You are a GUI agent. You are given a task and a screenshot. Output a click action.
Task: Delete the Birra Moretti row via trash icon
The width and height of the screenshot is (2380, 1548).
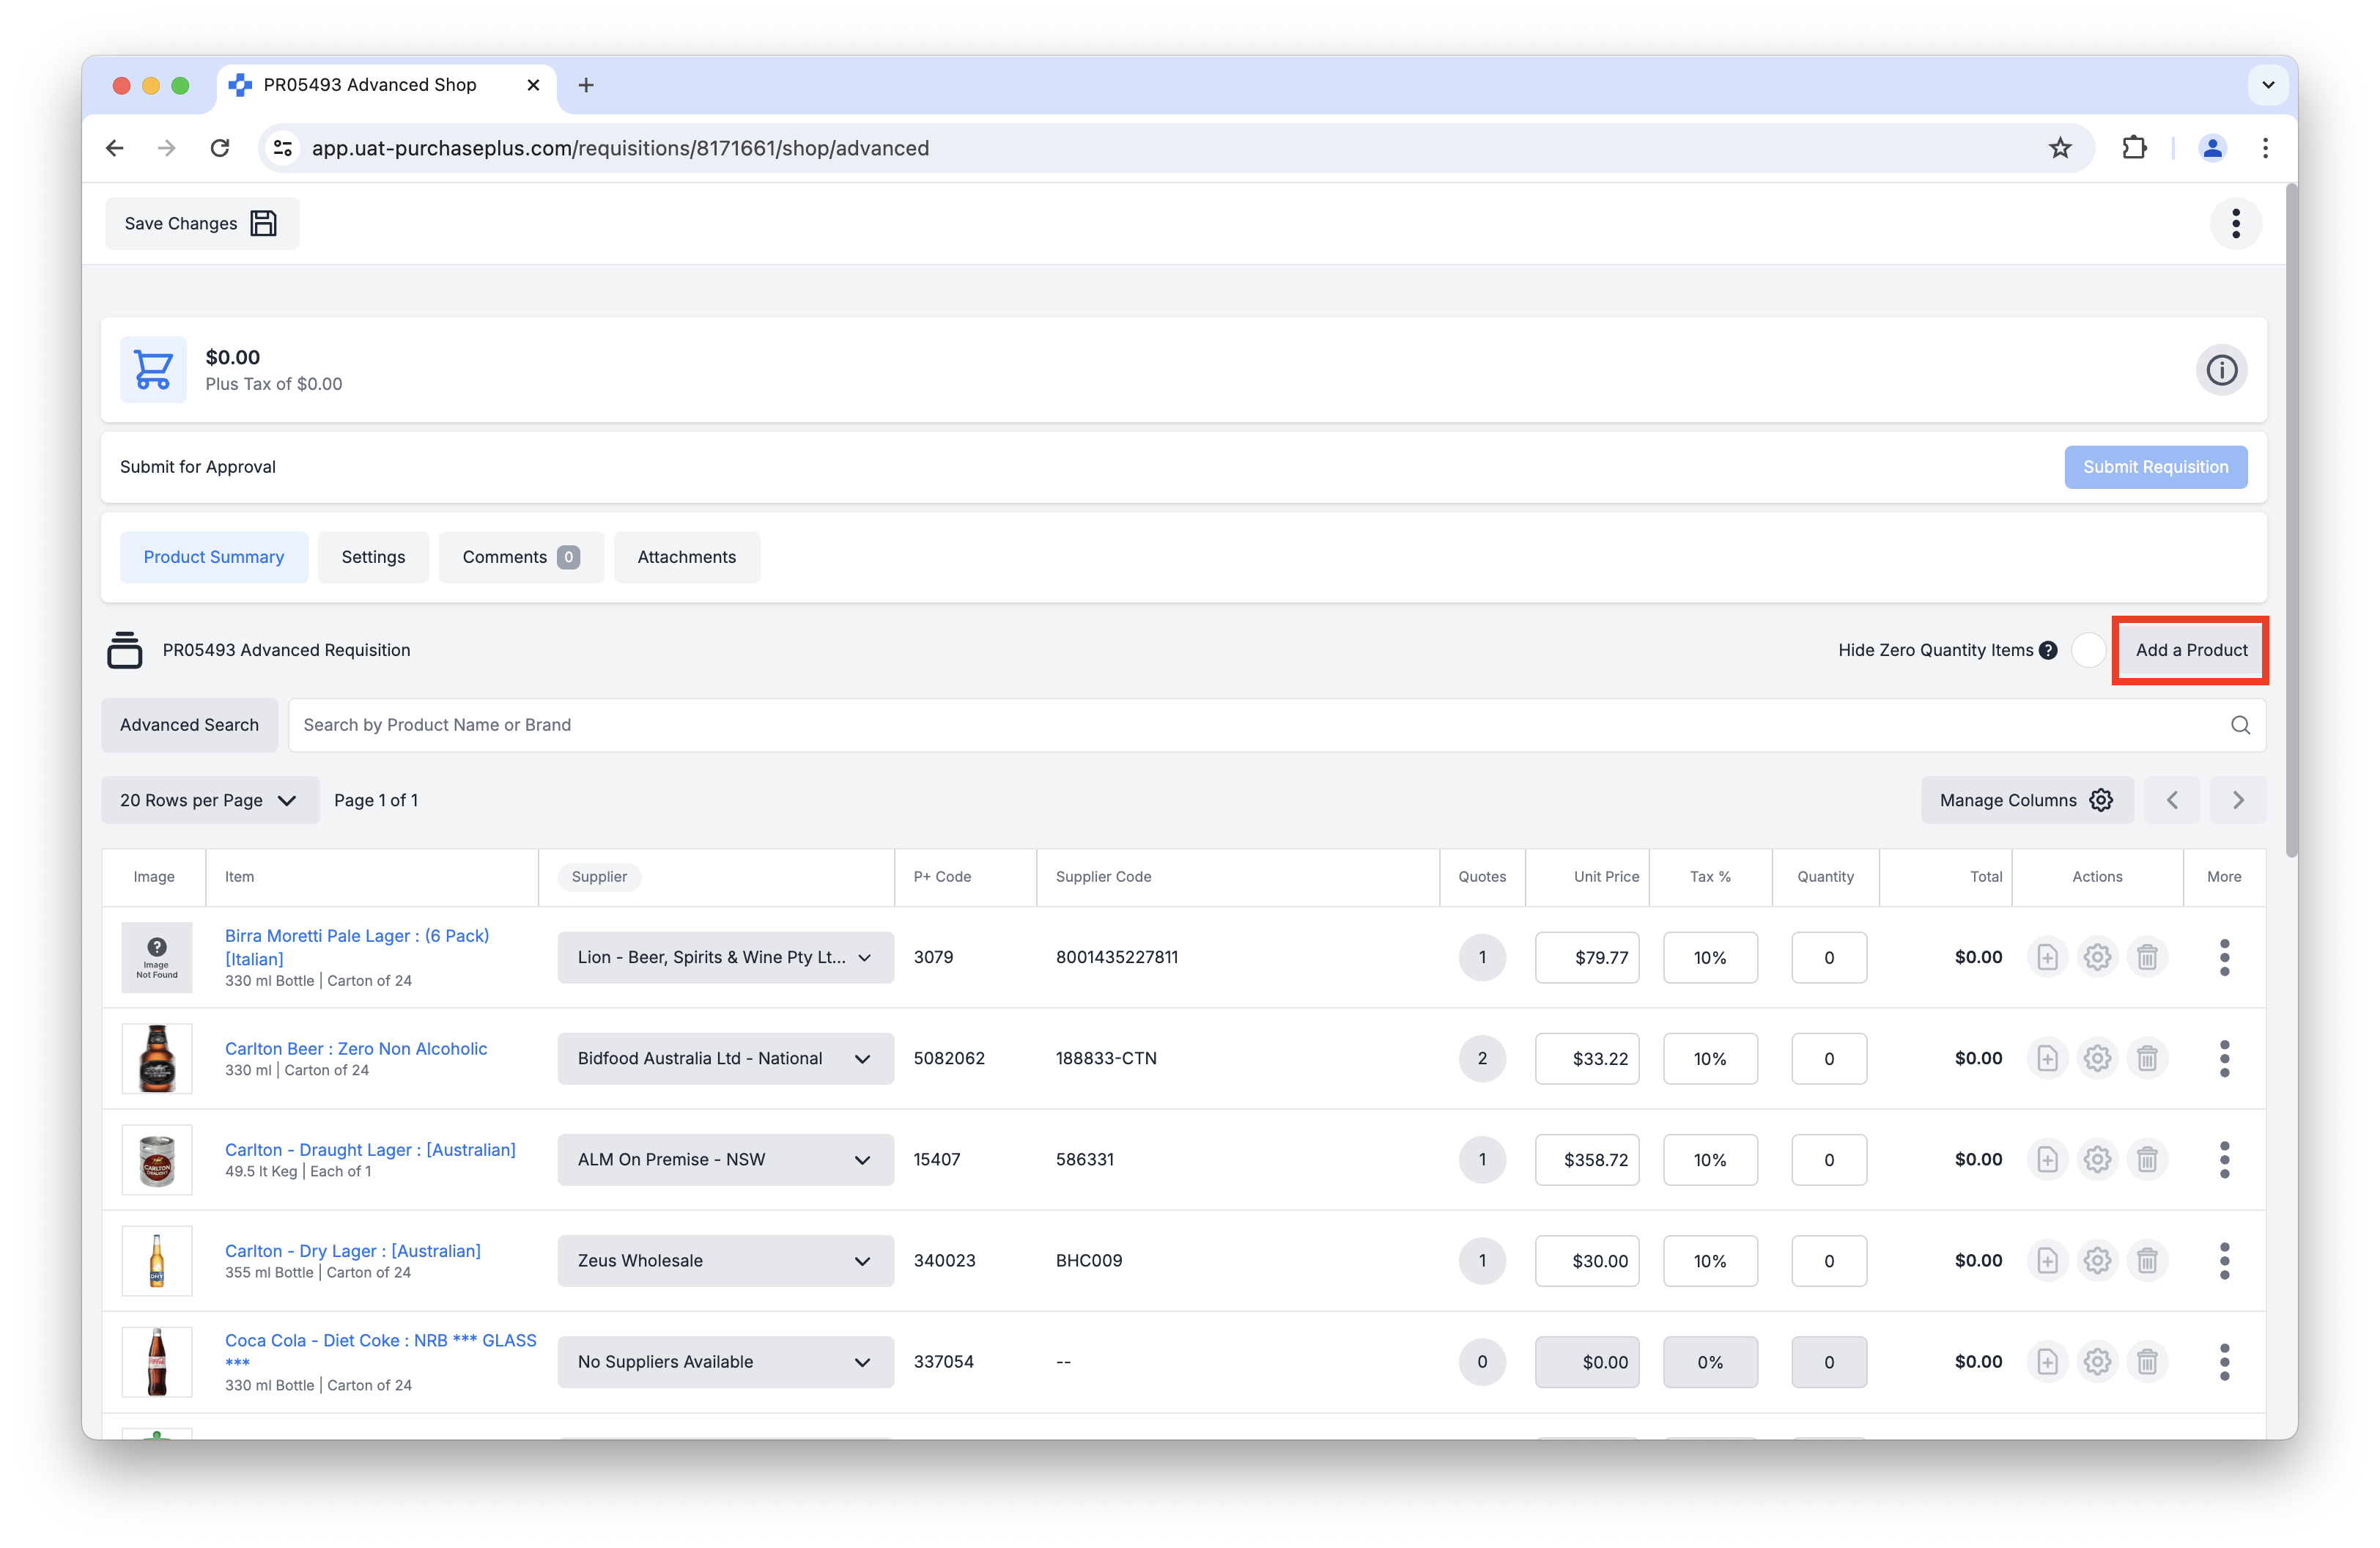2147,957
